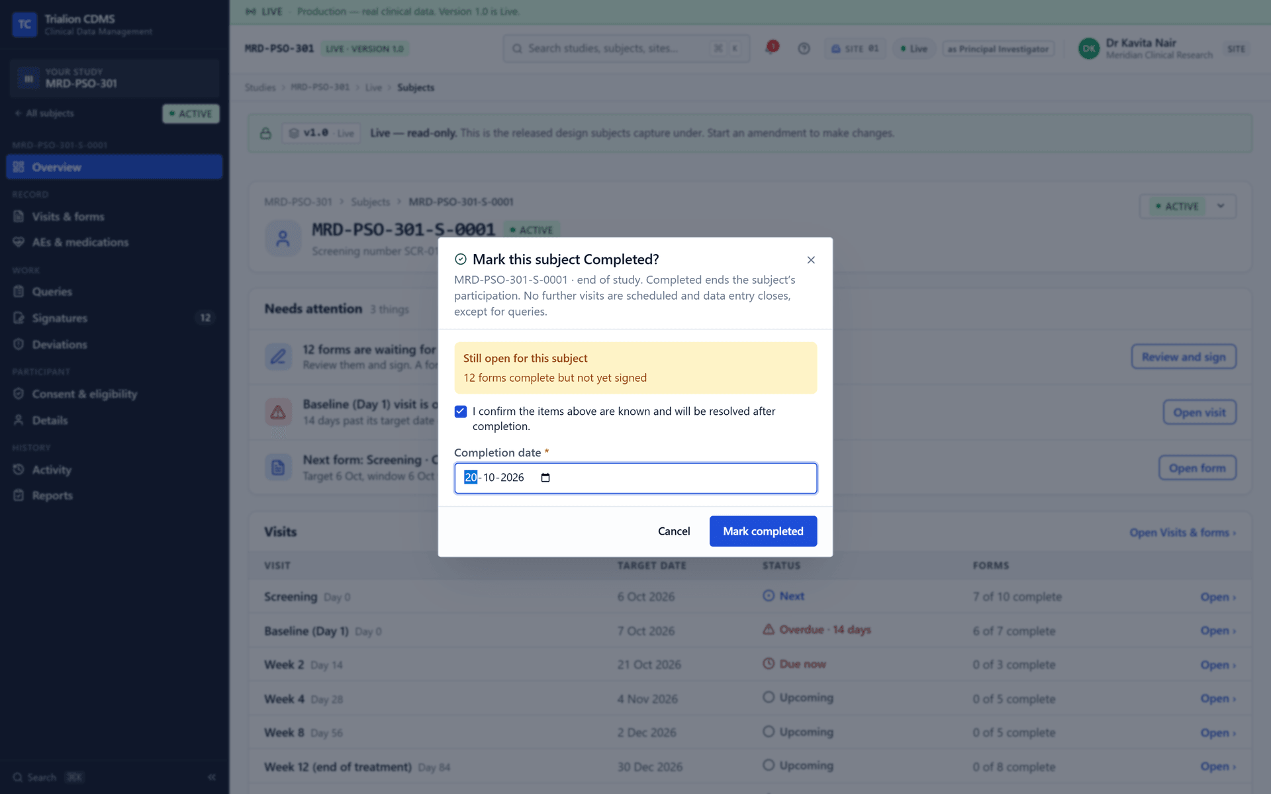Click the YOUR STUDY MRD-PSO-301 selector
Image resolution: width=1271 pixels, height=794 pixels.
(114, 78)
